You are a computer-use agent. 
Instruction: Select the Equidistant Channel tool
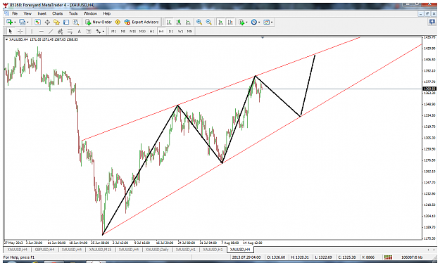(x=60, y=32)
